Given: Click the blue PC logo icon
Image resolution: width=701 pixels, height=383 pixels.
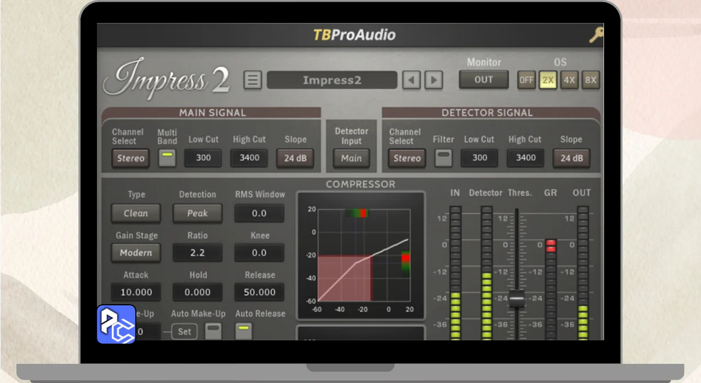Looking at the screenshot, I should (116, 324).
